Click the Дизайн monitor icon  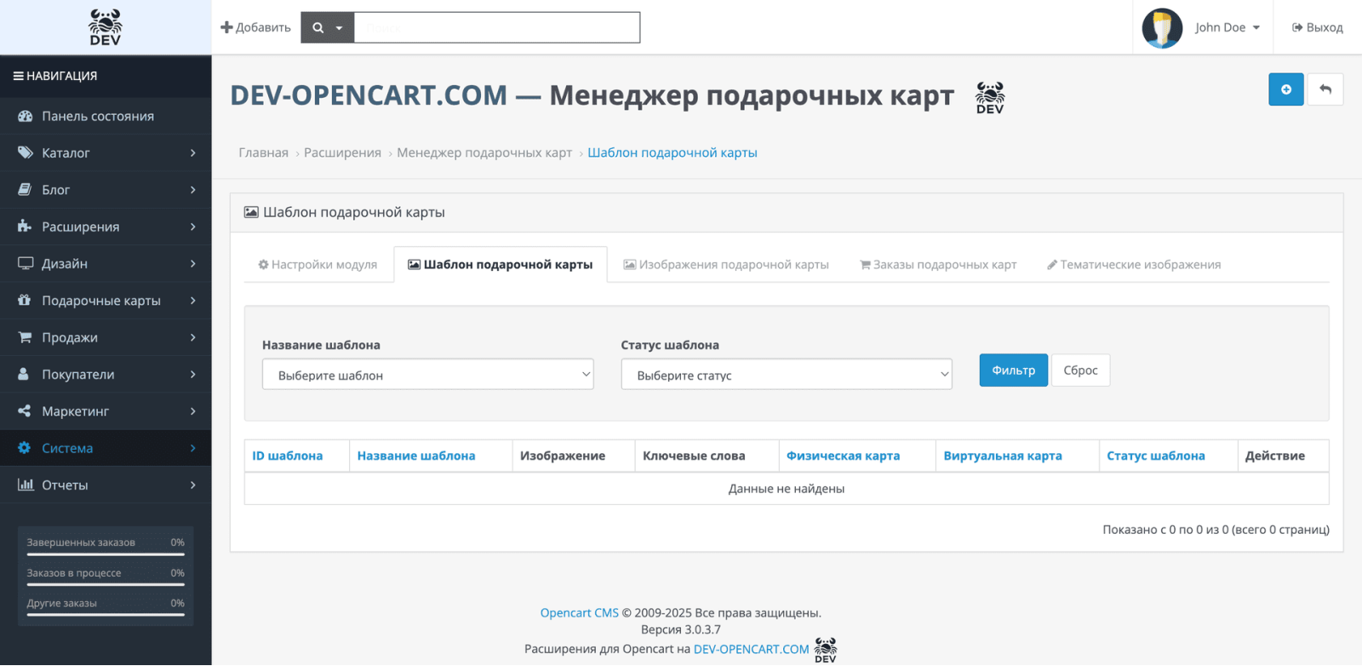click(x=26, y=263)
